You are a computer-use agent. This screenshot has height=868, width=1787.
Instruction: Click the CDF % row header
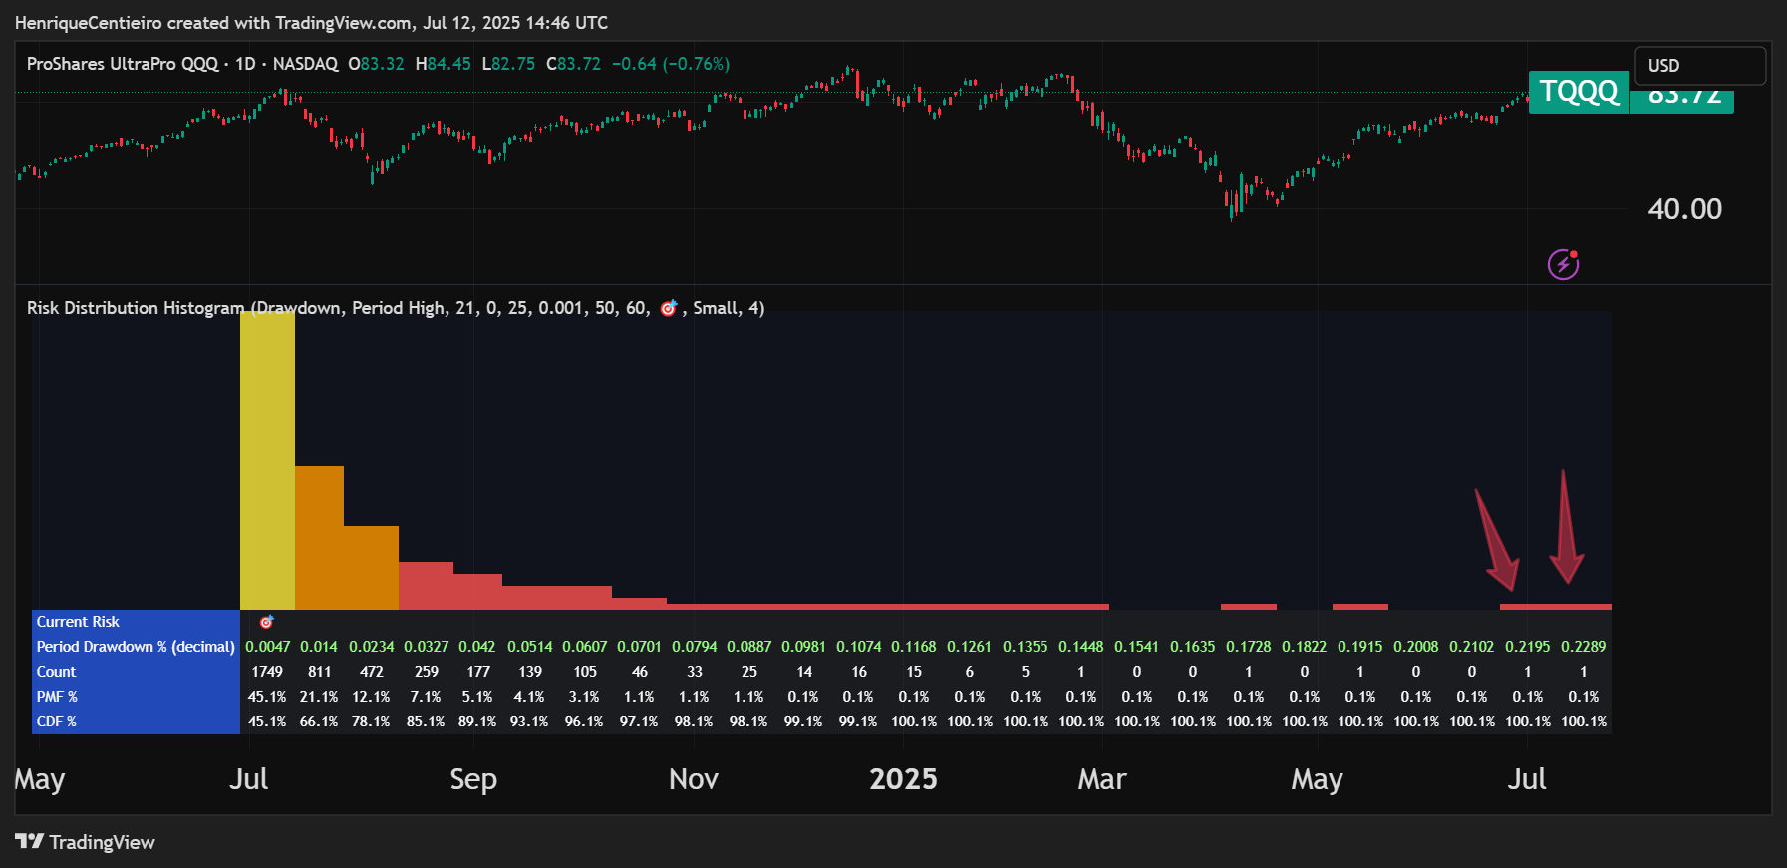pos(57,722)
